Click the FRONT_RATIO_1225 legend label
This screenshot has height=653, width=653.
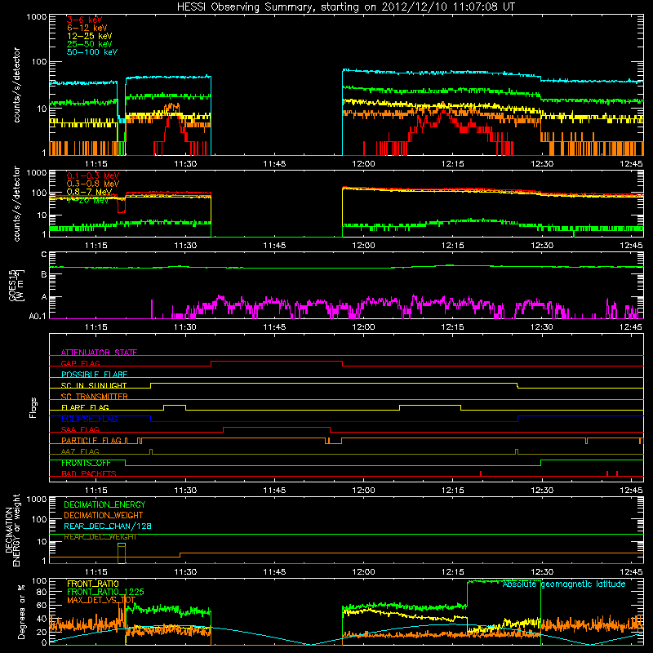pyautogui.click(x=105, y=592)
